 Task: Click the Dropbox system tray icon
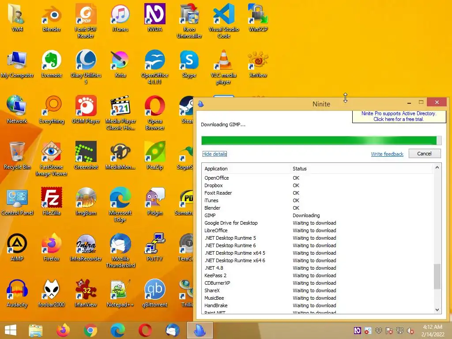(378, 331)
